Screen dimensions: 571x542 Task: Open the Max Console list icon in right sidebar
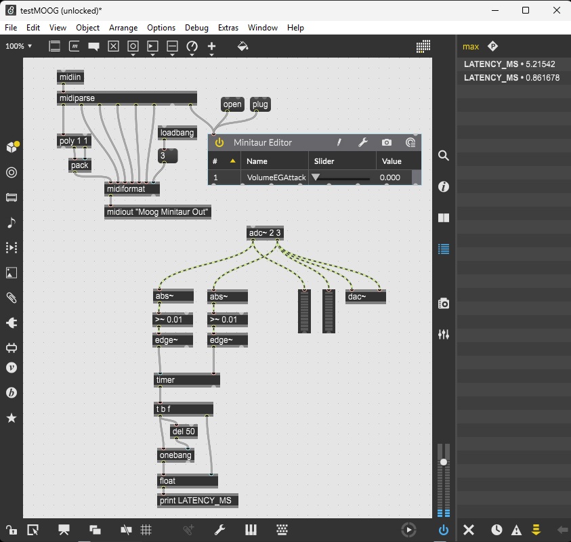[x=444, y=249]
